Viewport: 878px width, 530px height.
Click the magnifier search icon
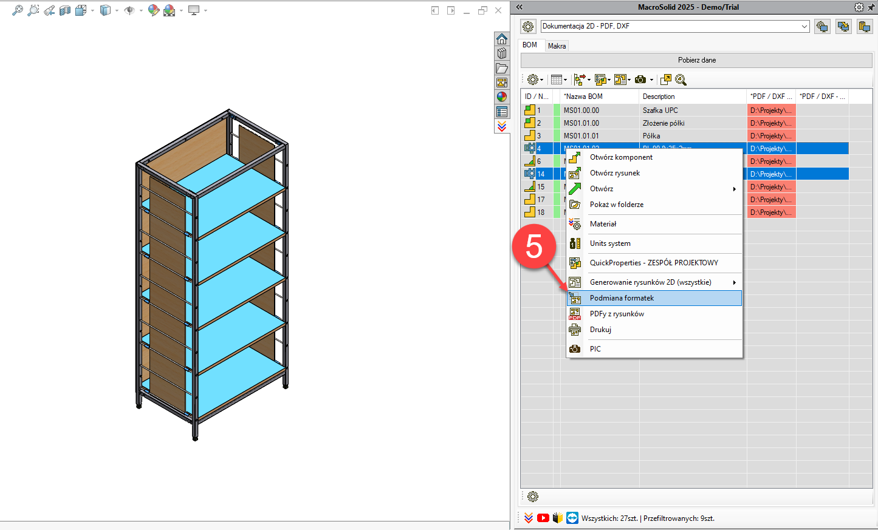pyautogui.click(x=681, y=80)
